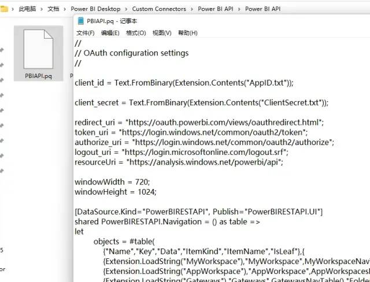Navigate to Custom Connectors breadcrumb

159,9
